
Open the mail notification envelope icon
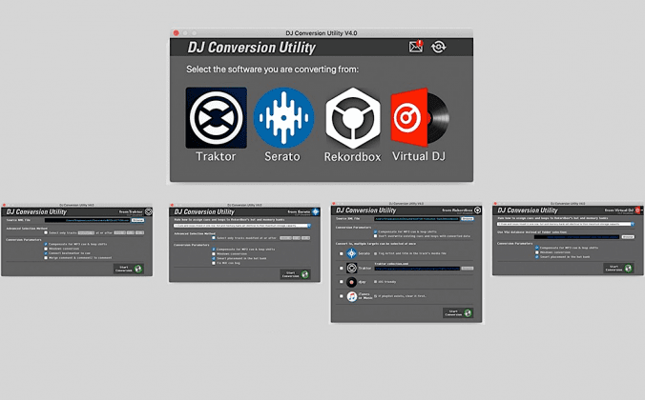click(416, 47)
